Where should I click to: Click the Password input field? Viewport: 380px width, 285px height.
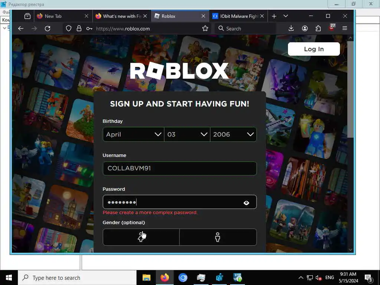(180, 202)
